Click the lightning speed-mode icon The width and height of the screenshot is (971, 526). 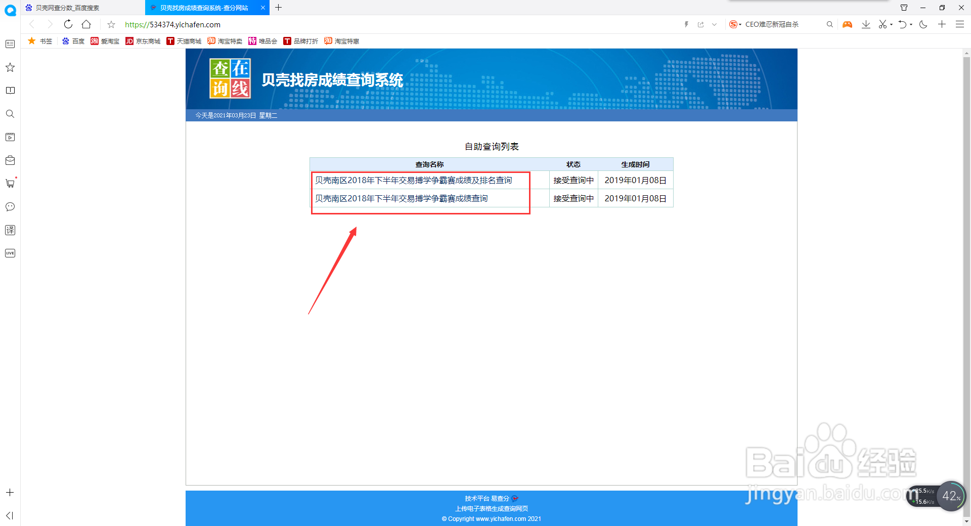pos(686,24)
